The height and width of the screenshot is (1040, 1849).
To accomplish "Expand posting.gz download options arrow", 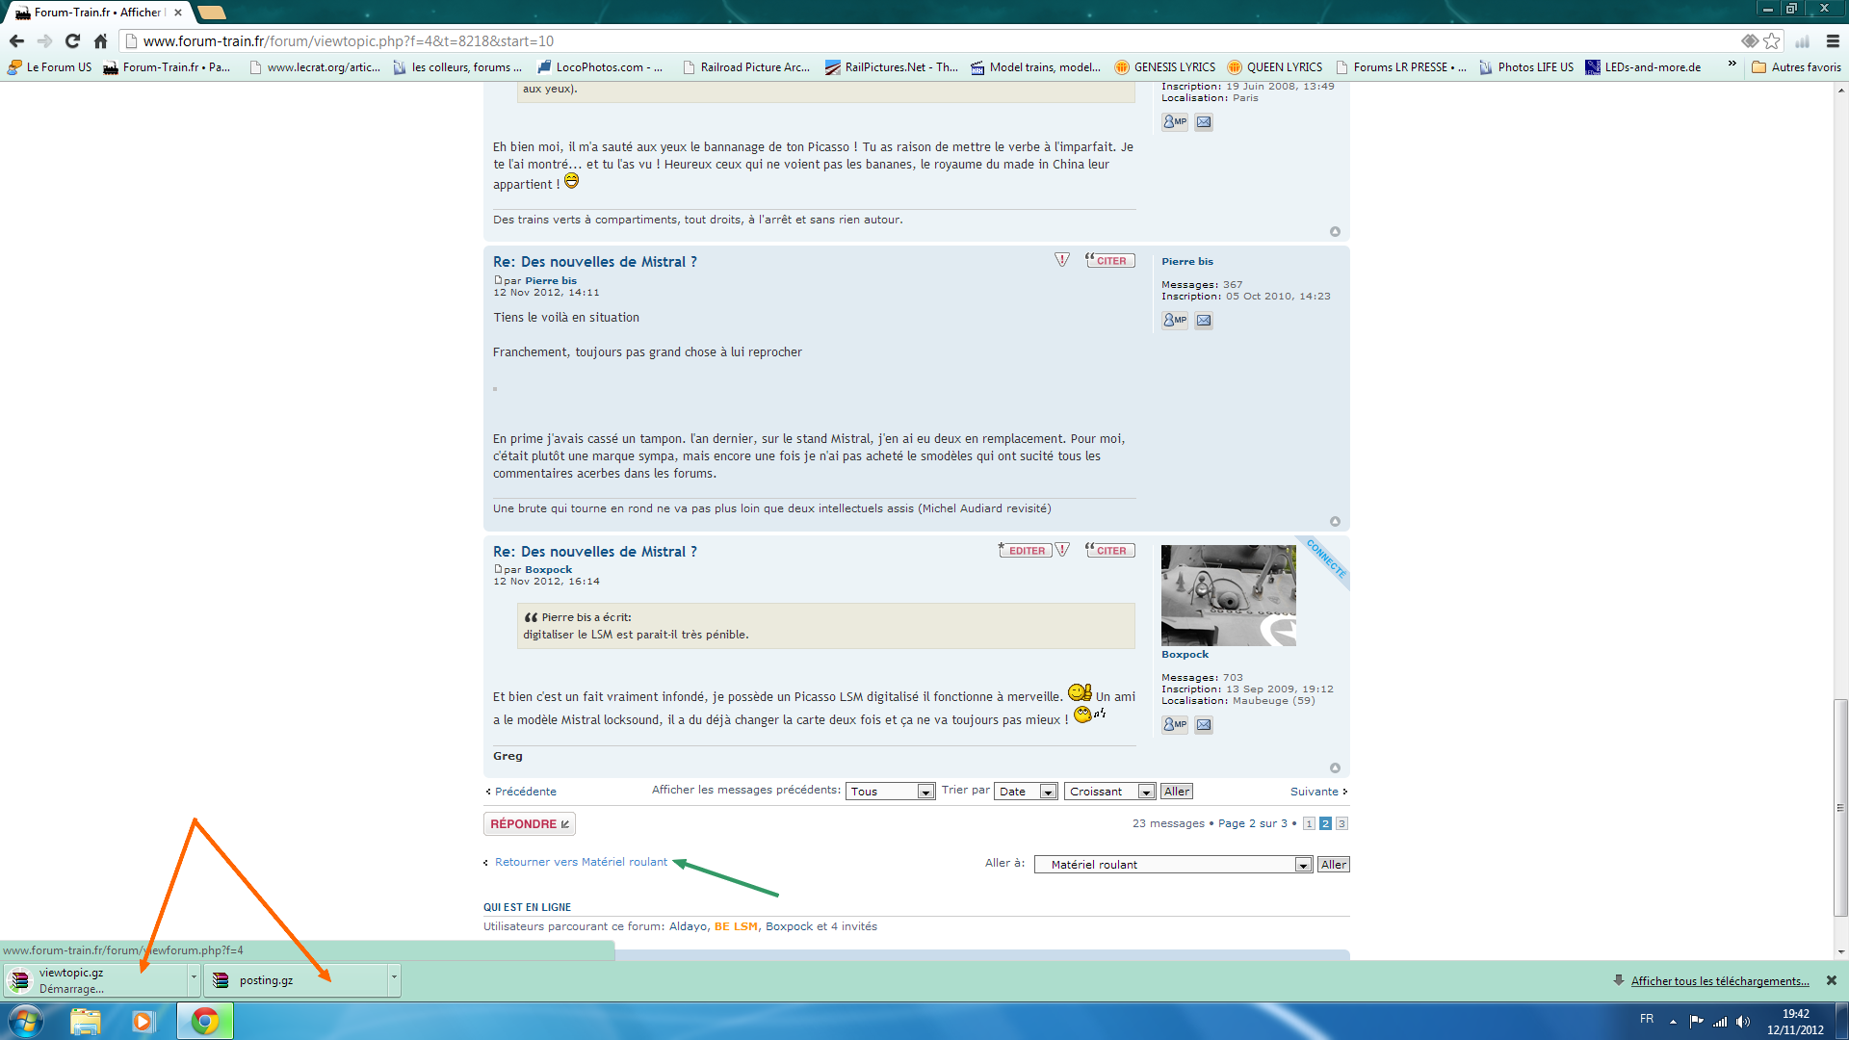I will 394,978.
